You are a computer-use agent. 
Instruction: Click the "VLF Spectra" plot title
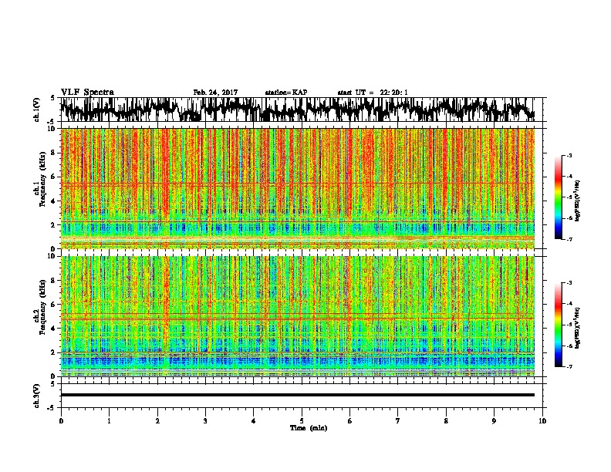coord(87,93)
